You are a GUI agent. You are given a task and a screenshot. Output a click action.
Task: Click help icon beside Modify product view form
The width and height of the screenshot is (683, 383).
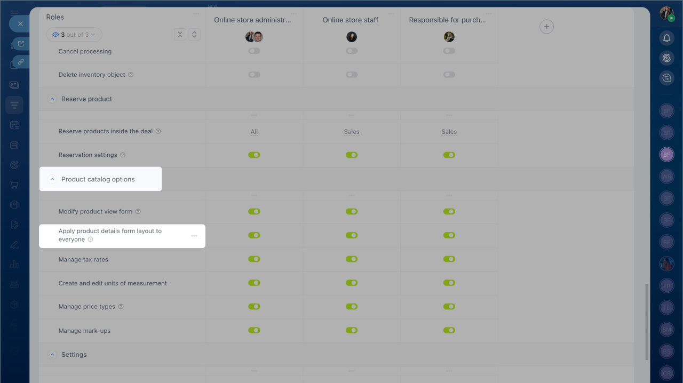(x=138, y=212)
